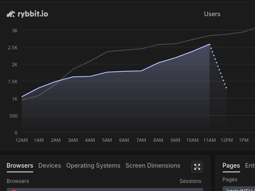Click the 3K label on the vertical axis
This screenshot has width=255, height=191.
14,31
